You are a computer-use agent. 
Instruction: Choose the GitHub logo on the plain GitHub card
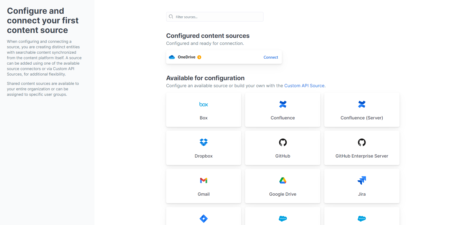[283, 142]
